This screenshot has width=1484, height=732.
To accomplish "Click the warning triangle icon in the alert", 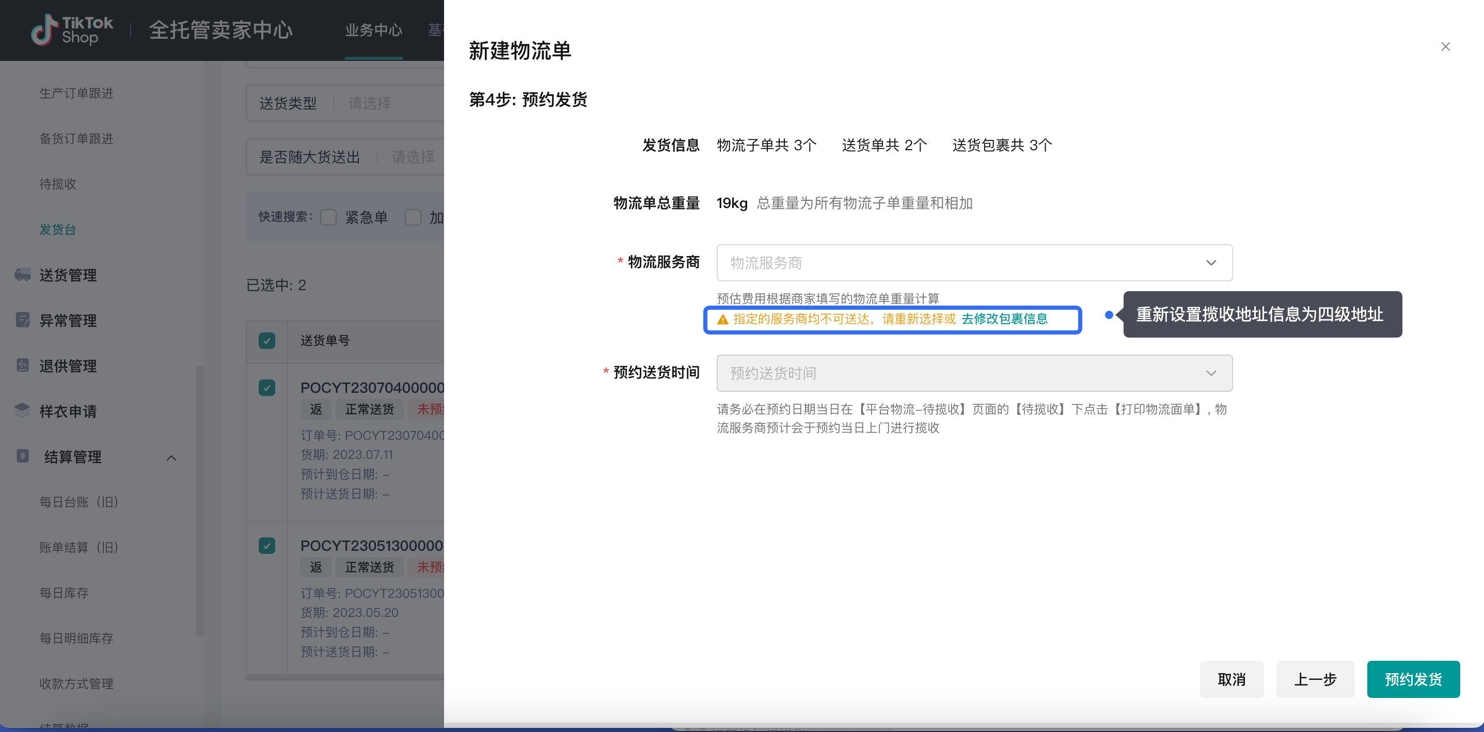I will (x=722, y=319).
